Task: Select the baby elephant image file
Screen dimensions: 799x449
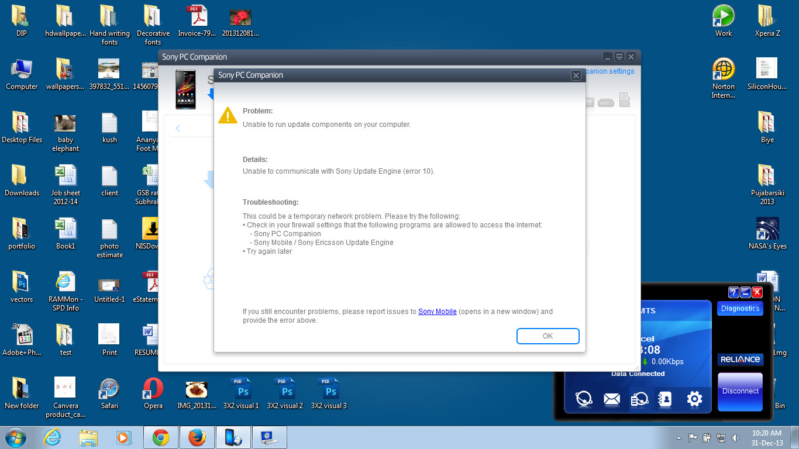Action: (x=66, y=132)
